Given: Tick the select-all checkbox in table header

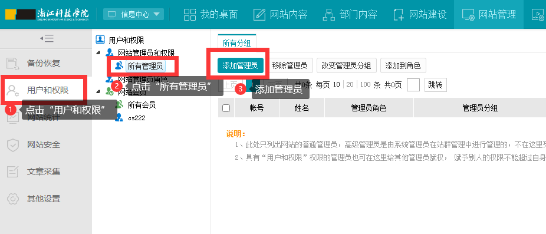Looking at the screenshot, I should pos(226,108).
